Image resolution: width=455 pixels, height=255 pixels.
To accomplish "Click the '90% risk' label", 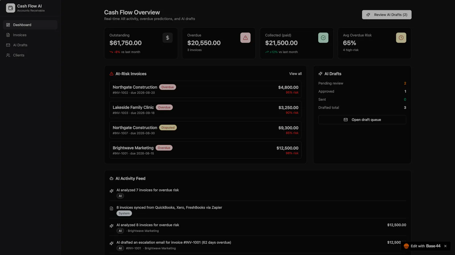I will pyautogui.click(x=292, y=113).
